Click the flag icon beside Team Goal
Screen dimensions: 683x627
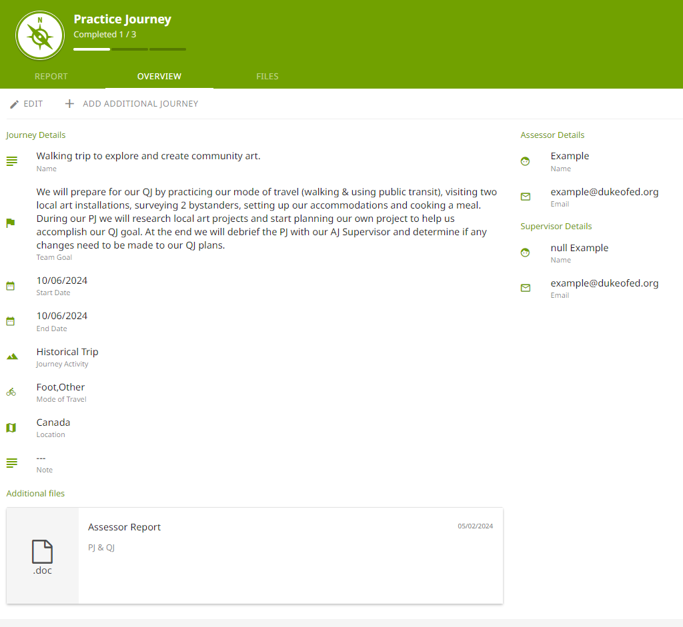tap(11, 223)
